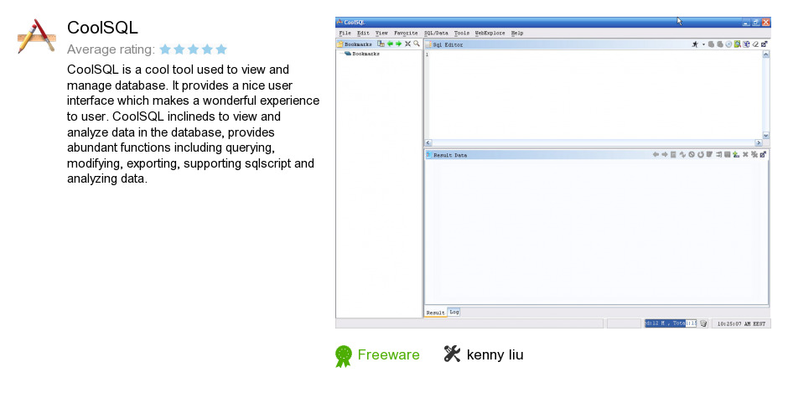Viewport: 788px width, 393px height.
Task: Click the double X remove all tabs icon
Action: coord(754,155)
